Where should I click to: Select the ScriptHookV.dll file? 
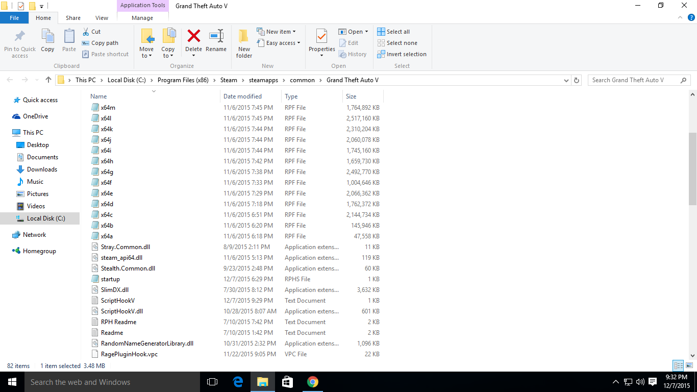point(122,311)
